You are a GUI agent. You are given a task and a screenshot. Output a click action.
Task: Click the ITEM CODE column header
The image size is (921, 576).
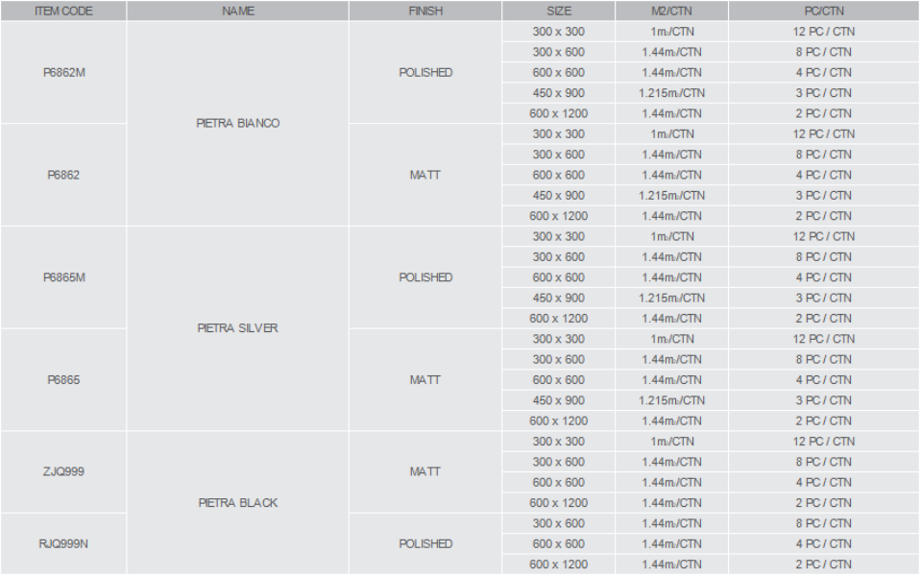[63, 11]
